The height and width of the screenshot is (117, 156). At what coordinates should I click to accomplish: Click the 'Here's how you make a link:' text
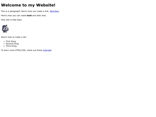[x=35, y=11]
